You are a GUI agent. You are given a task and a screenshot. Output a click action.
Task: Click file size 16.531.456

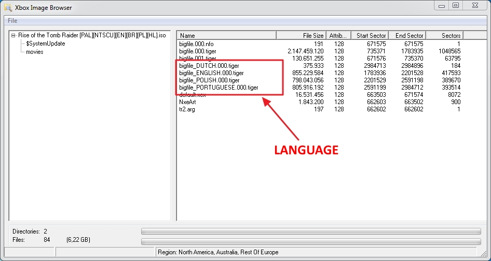click(309, 95)
